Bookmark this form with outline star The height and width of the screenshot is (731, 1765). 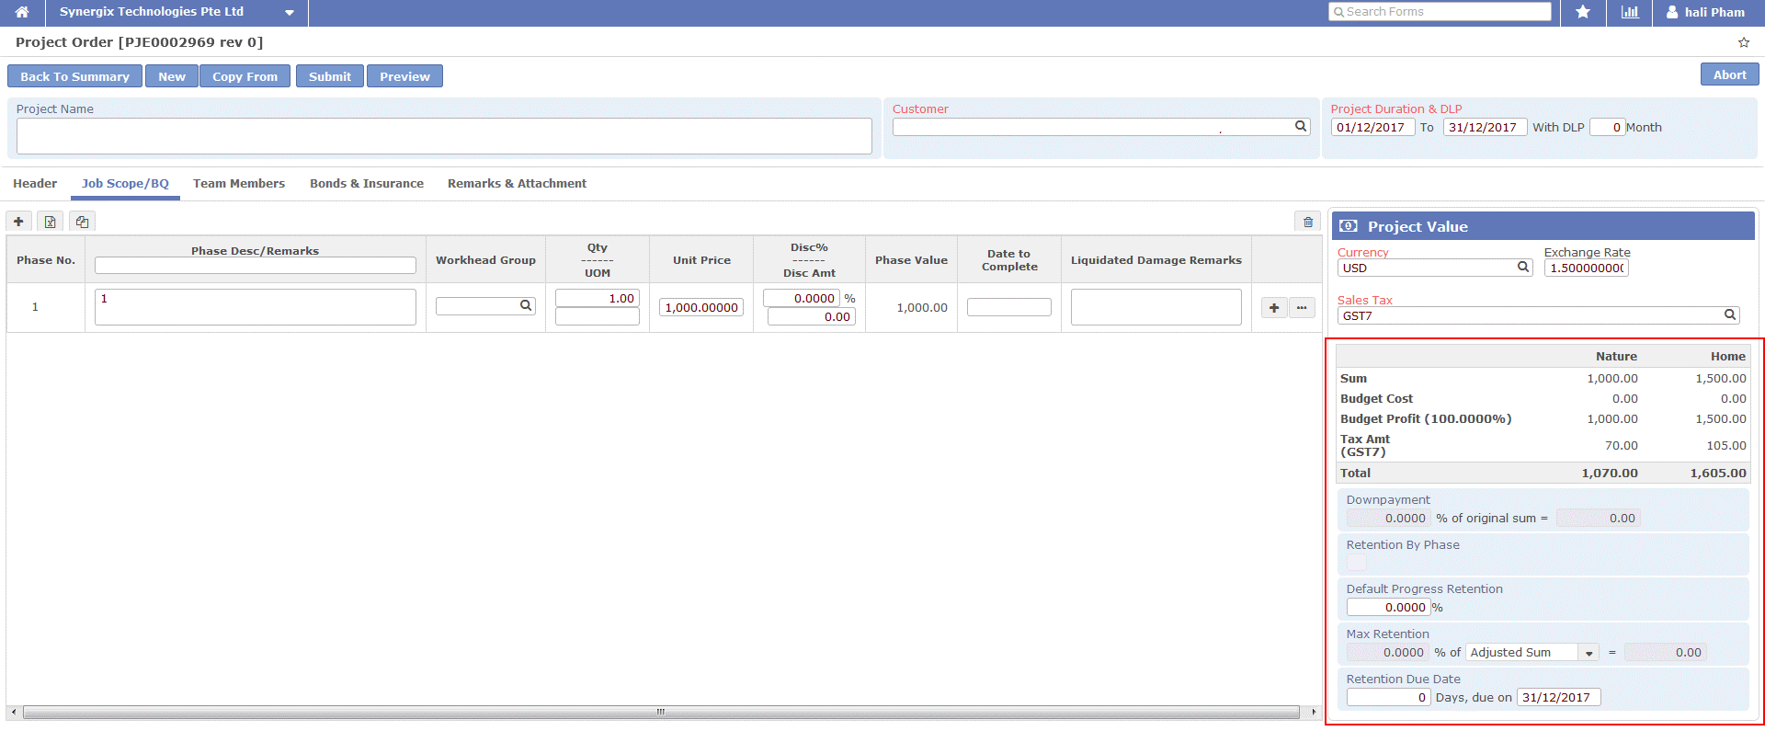pos(1744,42)
